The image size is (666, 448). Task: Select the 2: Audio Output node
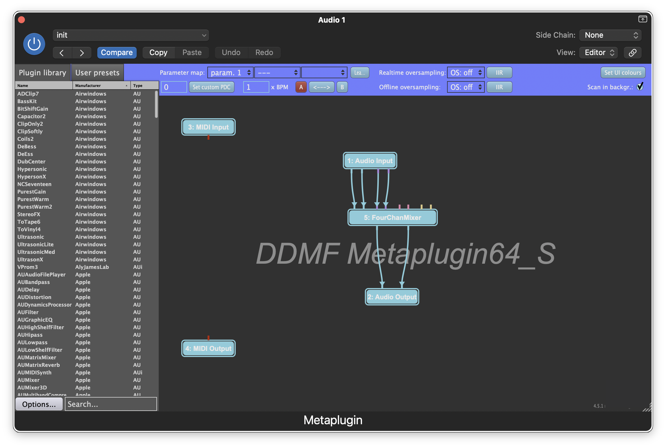click(x=392, y=297)
